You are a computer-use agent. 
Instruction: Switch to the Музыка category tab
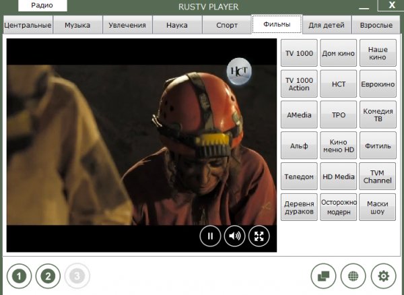pyautogui.click(x=77, y=25)
